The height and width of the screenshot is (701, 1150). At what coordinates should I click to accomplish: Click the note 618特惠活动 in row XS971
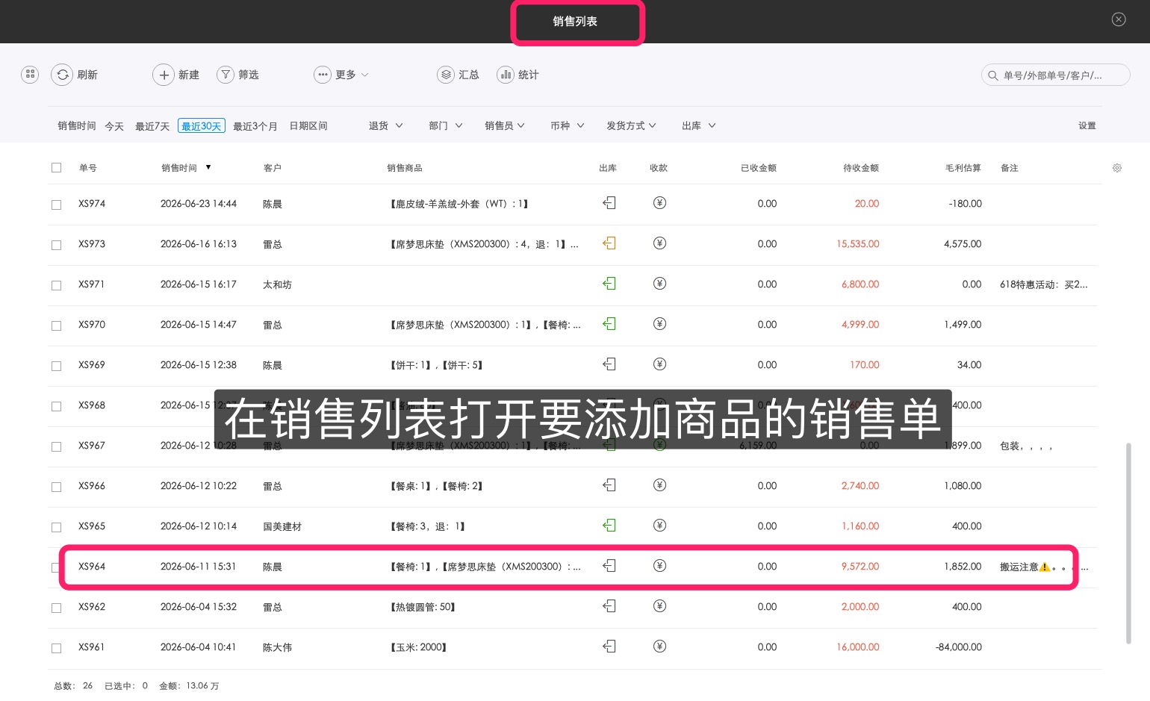coord(1044,284)
